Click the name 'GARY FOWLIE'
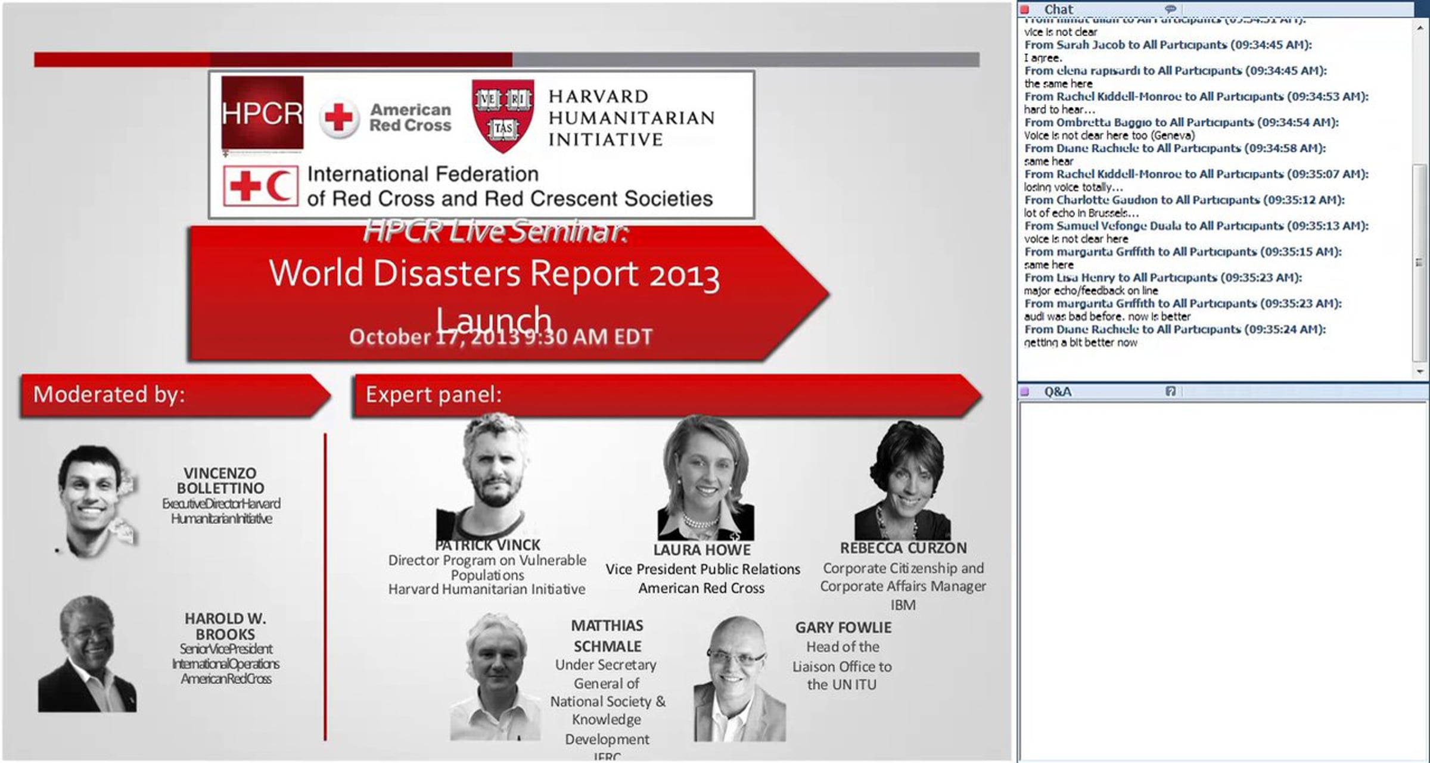The image size is (1430, 763). (843, 628)
